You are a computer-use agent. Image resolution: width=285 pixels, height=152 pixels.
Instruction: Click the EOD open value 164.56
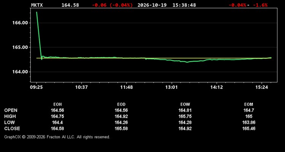click(121, 110)
